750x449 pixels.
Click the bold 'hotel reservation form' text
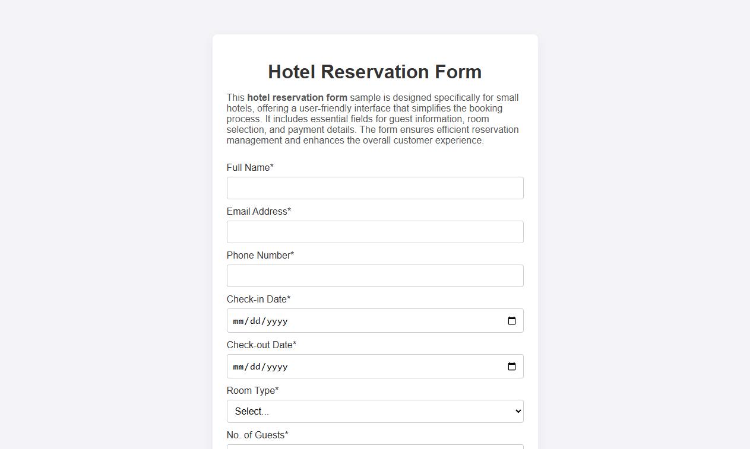coord(297,97)
